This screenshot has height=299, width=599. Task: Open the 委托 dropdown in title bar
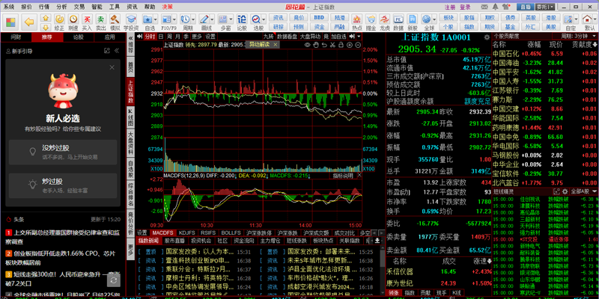point(544,6)
